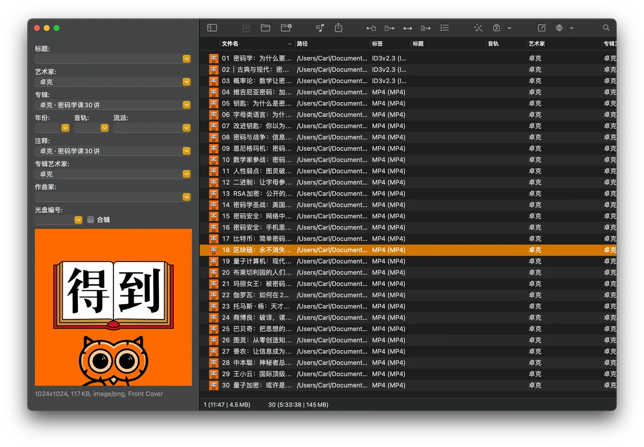Sort by the 艺术家 column header
This screenshot has height=447, width=644.
(564, 44)
